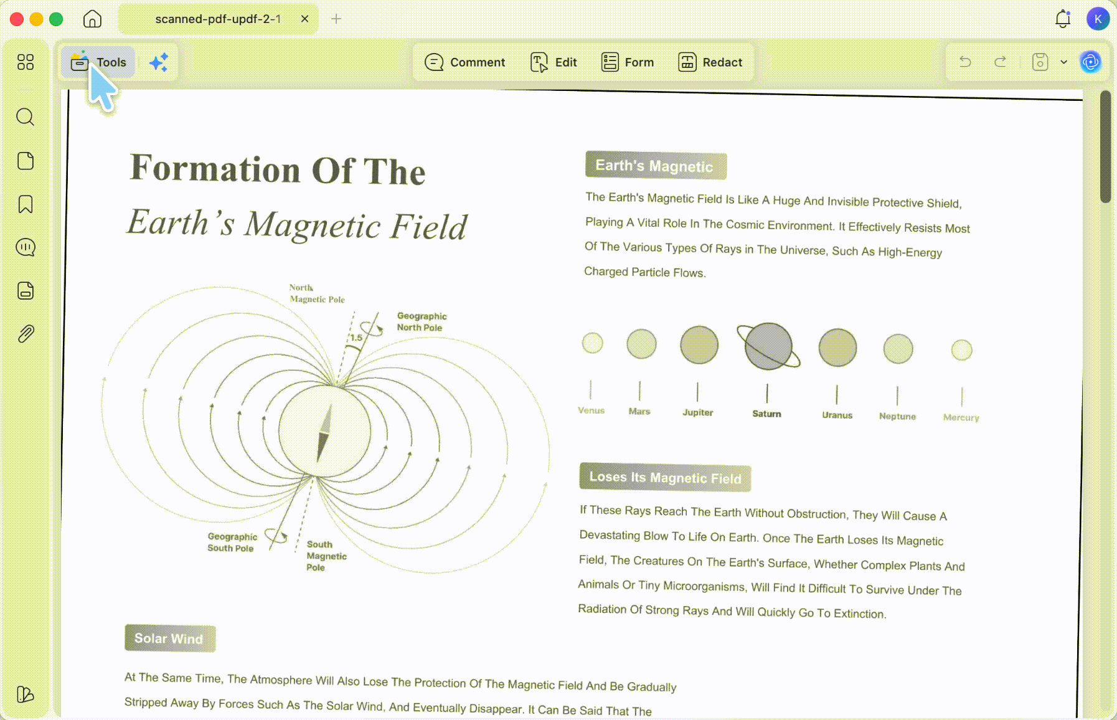
Task: Click the "Jupiter" planet label
Action: (697, 412)
